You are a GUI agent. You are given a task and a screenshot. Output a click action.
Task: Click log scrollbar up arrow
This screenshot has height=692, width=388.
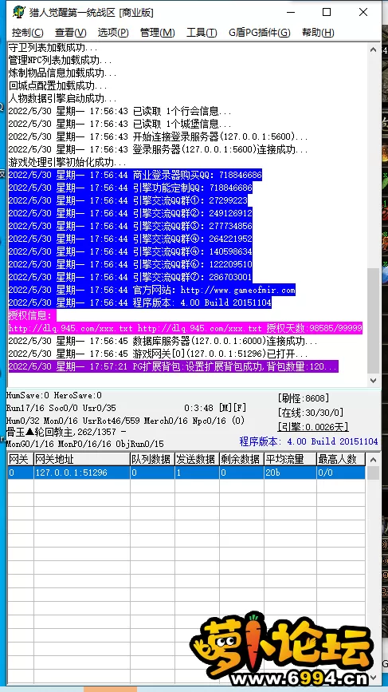coord(374,49)
